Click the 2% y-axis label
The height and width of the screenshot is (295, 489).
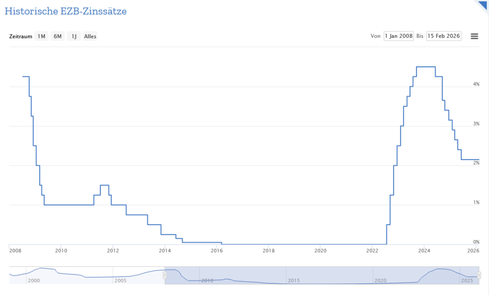[x=476, y=163]
